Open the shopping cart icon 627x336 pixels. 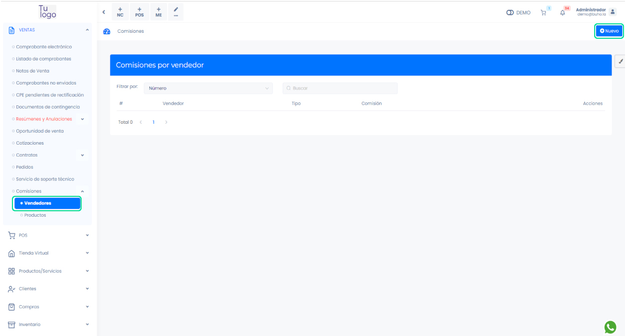[x=543, y=13]
